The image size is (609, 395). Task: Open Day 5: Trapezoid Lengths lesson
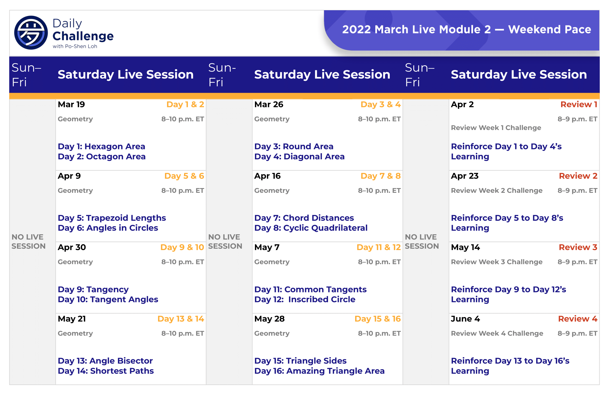click(x=112, y=218)
